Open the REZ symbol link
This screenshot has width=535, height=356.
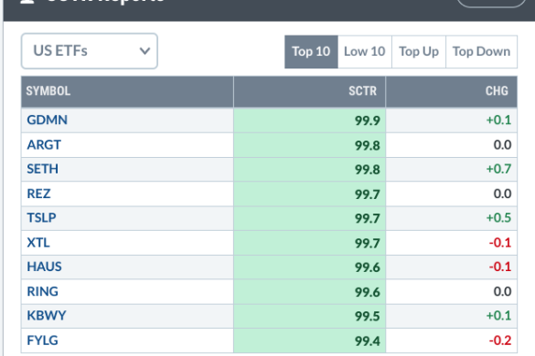[x=38, y=194]
